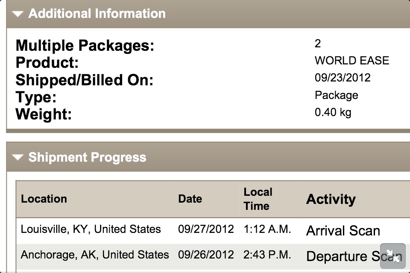Click the 2:43 P.M. time cell
The image size is (410, 273).
267,255
